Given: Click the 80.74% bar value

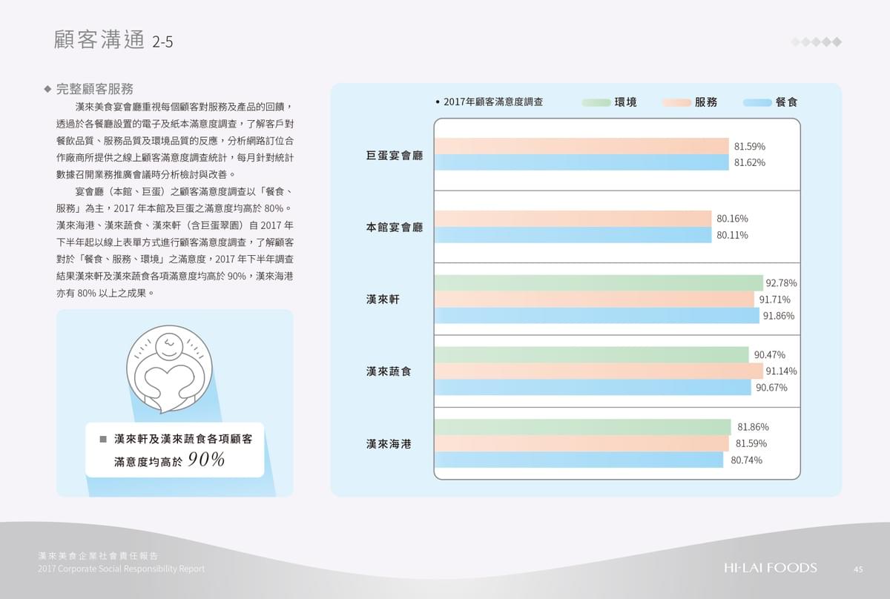Looking at the screenshot, I should click(x=746, y=460).
